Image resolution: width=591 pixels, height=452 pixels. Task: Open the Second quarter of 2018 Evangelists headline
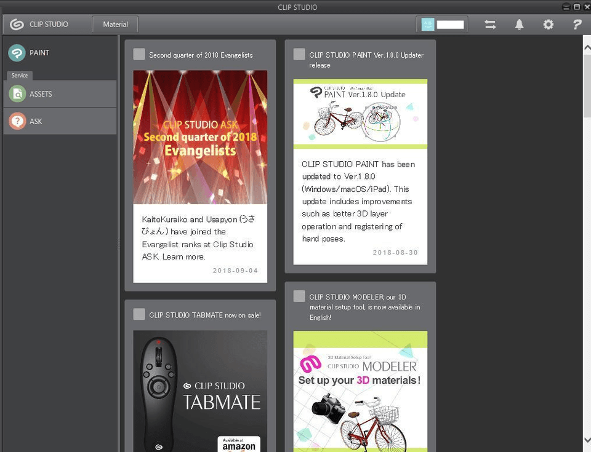(201, 55)
